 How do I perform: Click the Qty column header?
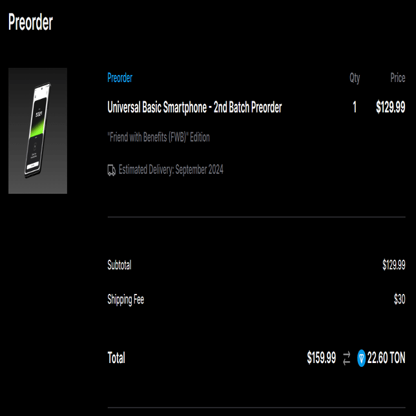(x=355, y=78)
